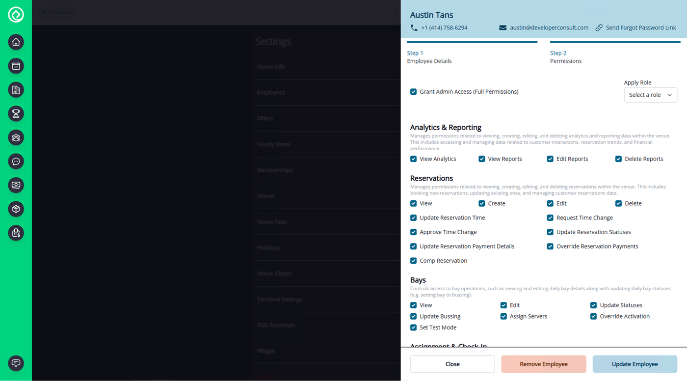Viewport: 687px width, 381px height.
Task: Select the Venue building icon
Action: pos(16,90)
